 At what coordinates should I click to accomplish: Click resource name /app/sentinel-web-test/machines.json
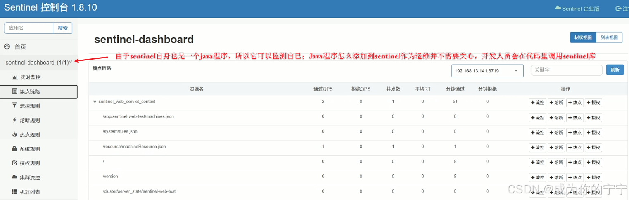click(138, 116)
